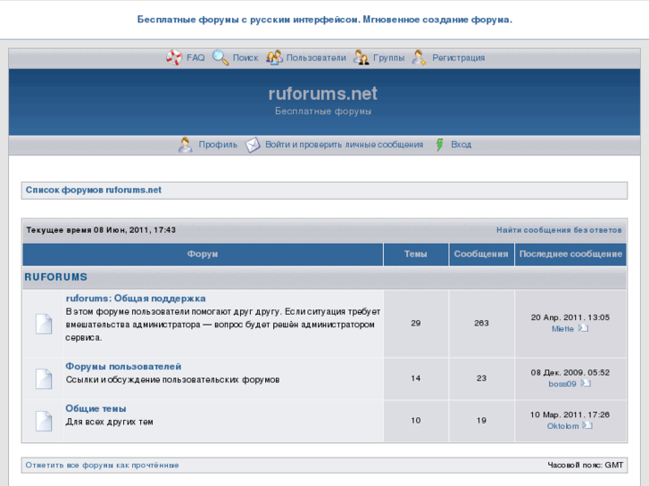Open the Пользователи menu link
This screenshot has width=649, height=486.
click(316, 57)
